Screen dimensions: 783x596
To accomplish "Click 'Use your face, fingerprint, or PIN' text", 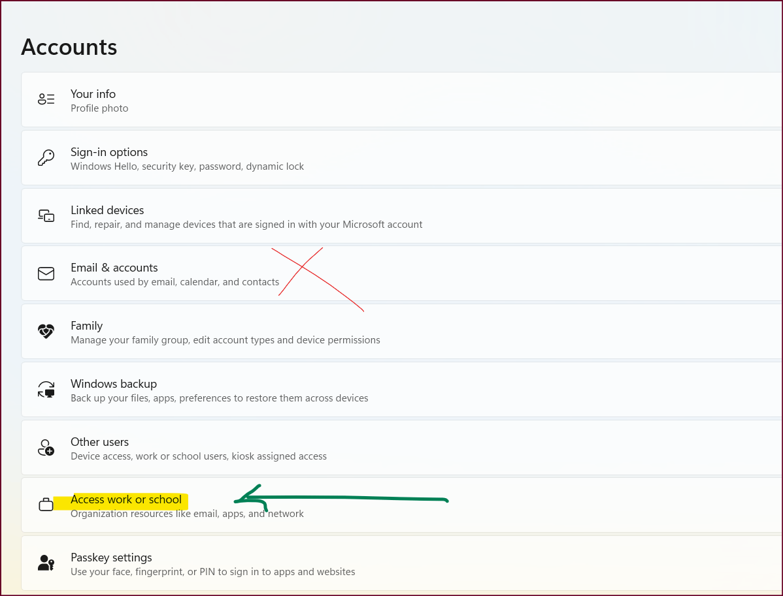I will point(212,572).
